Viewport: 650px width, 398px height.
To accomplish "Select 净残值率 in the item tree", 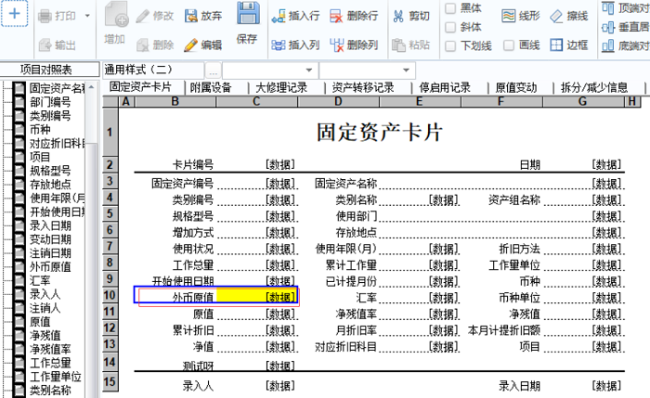I will click(x=50, y=349).
